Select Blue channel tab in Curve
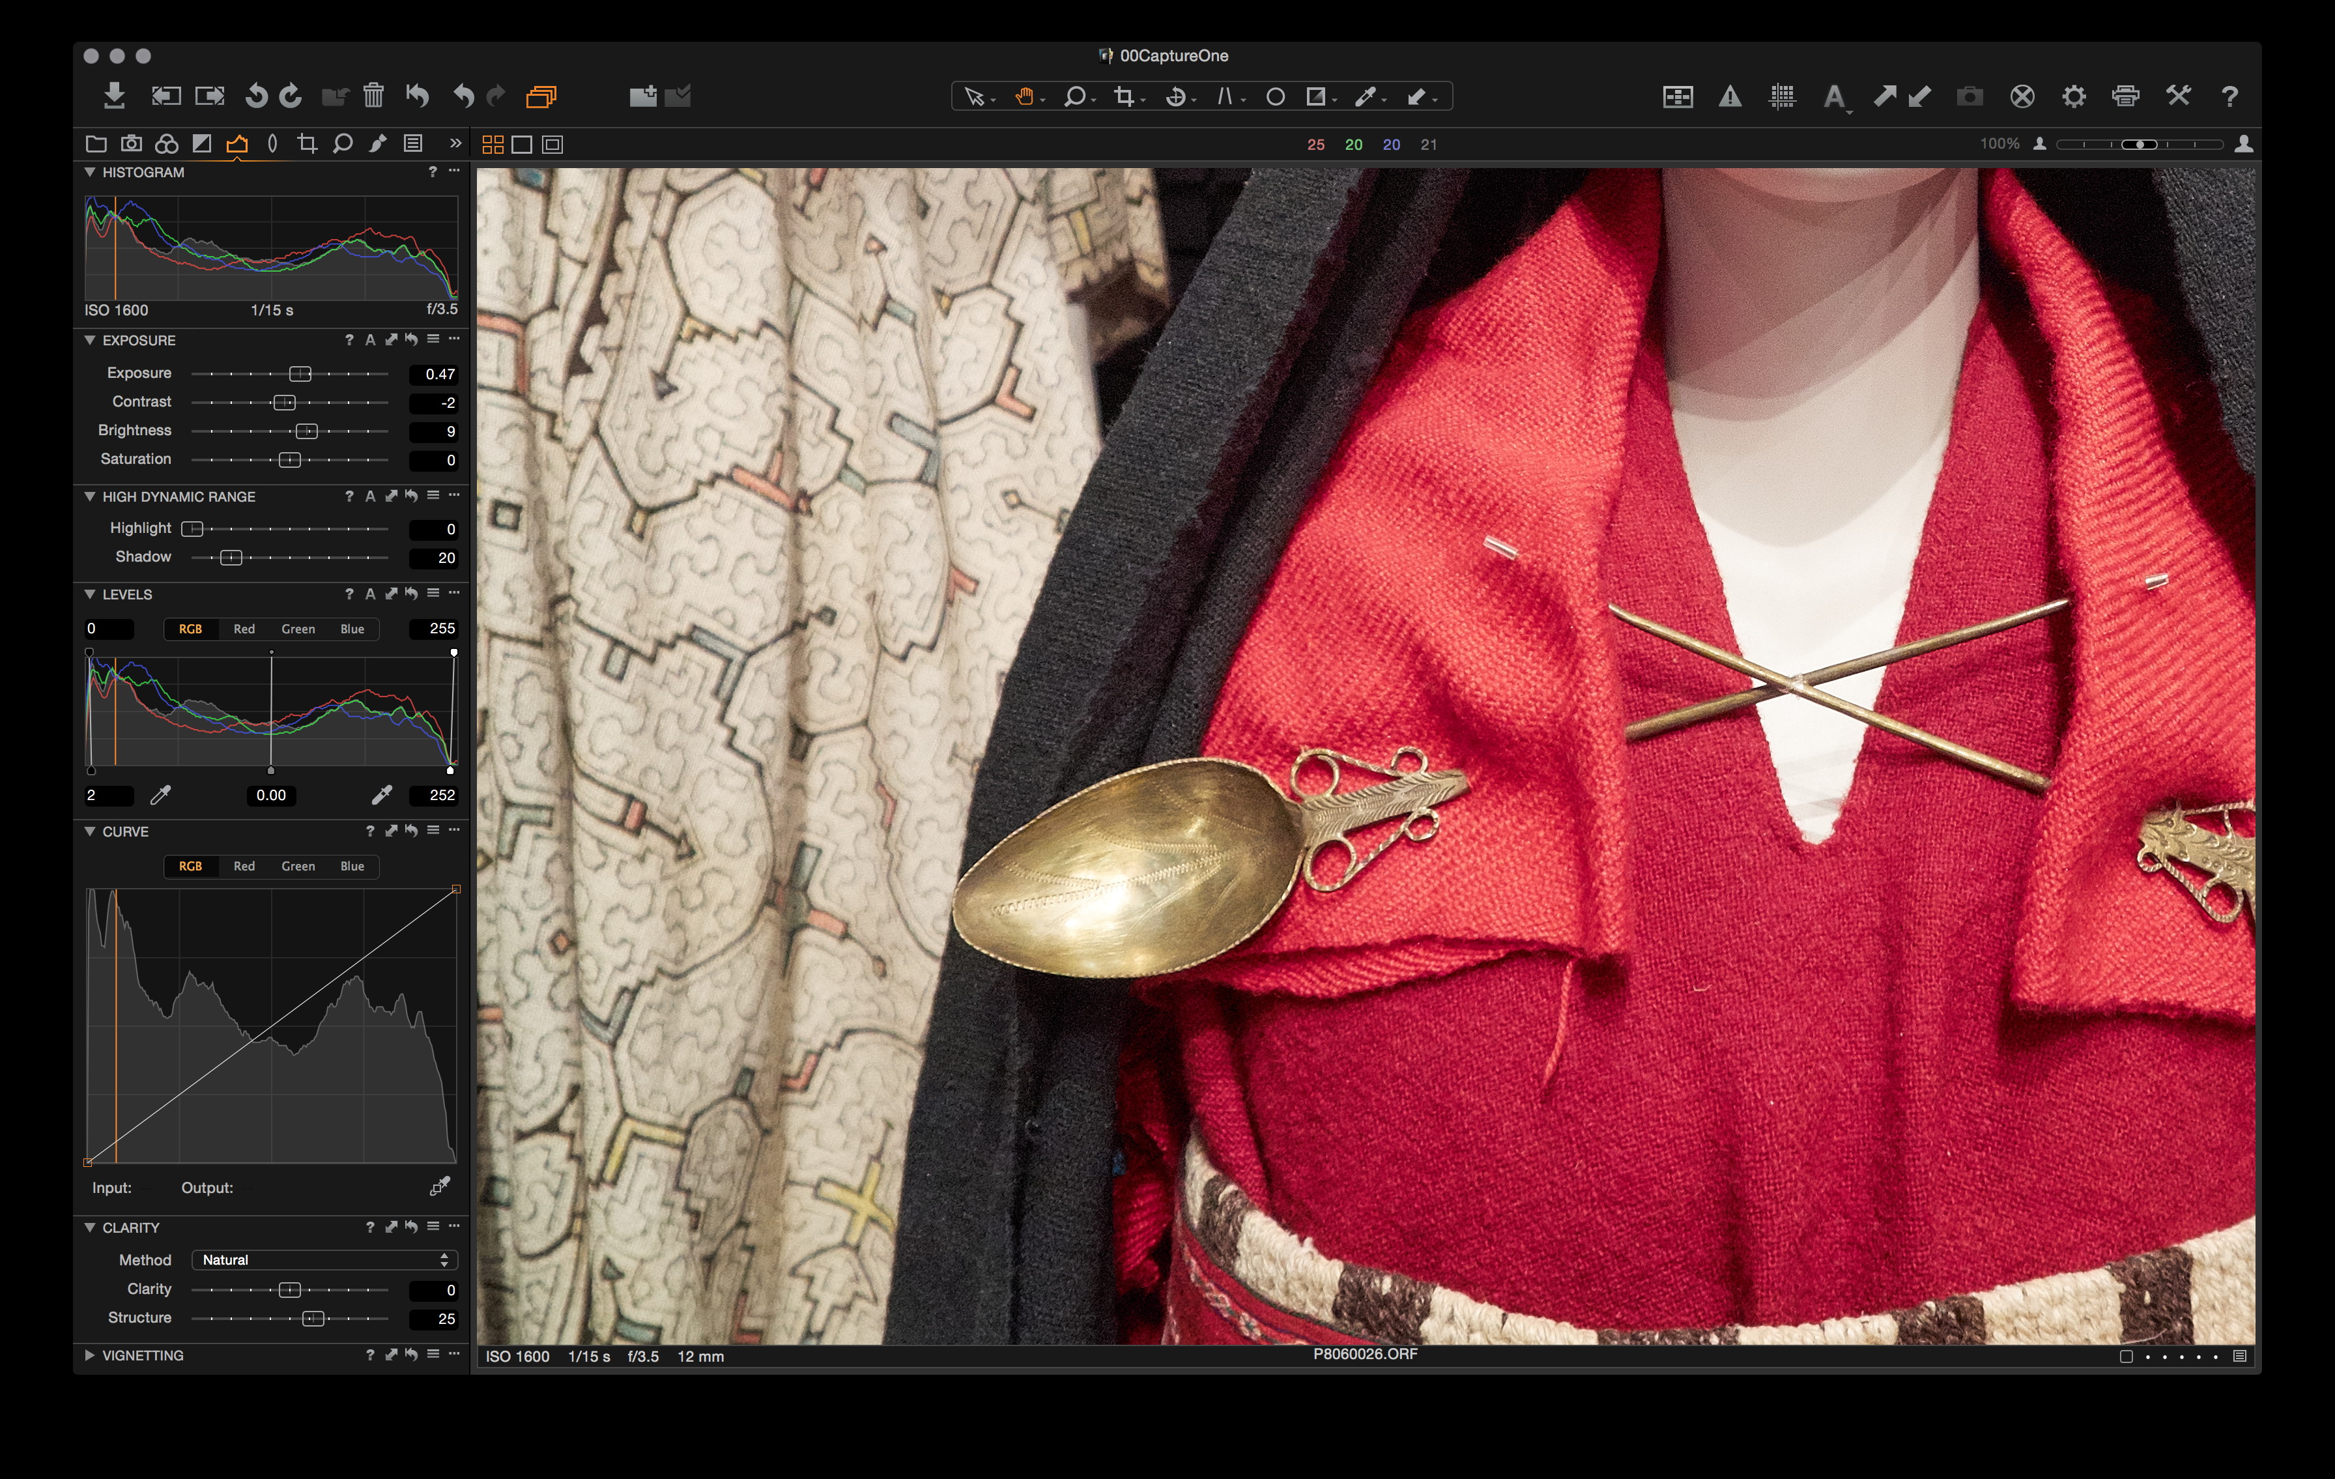Screen dimensions: 2335x1479 pyautogui.click(x=352, y=866)
